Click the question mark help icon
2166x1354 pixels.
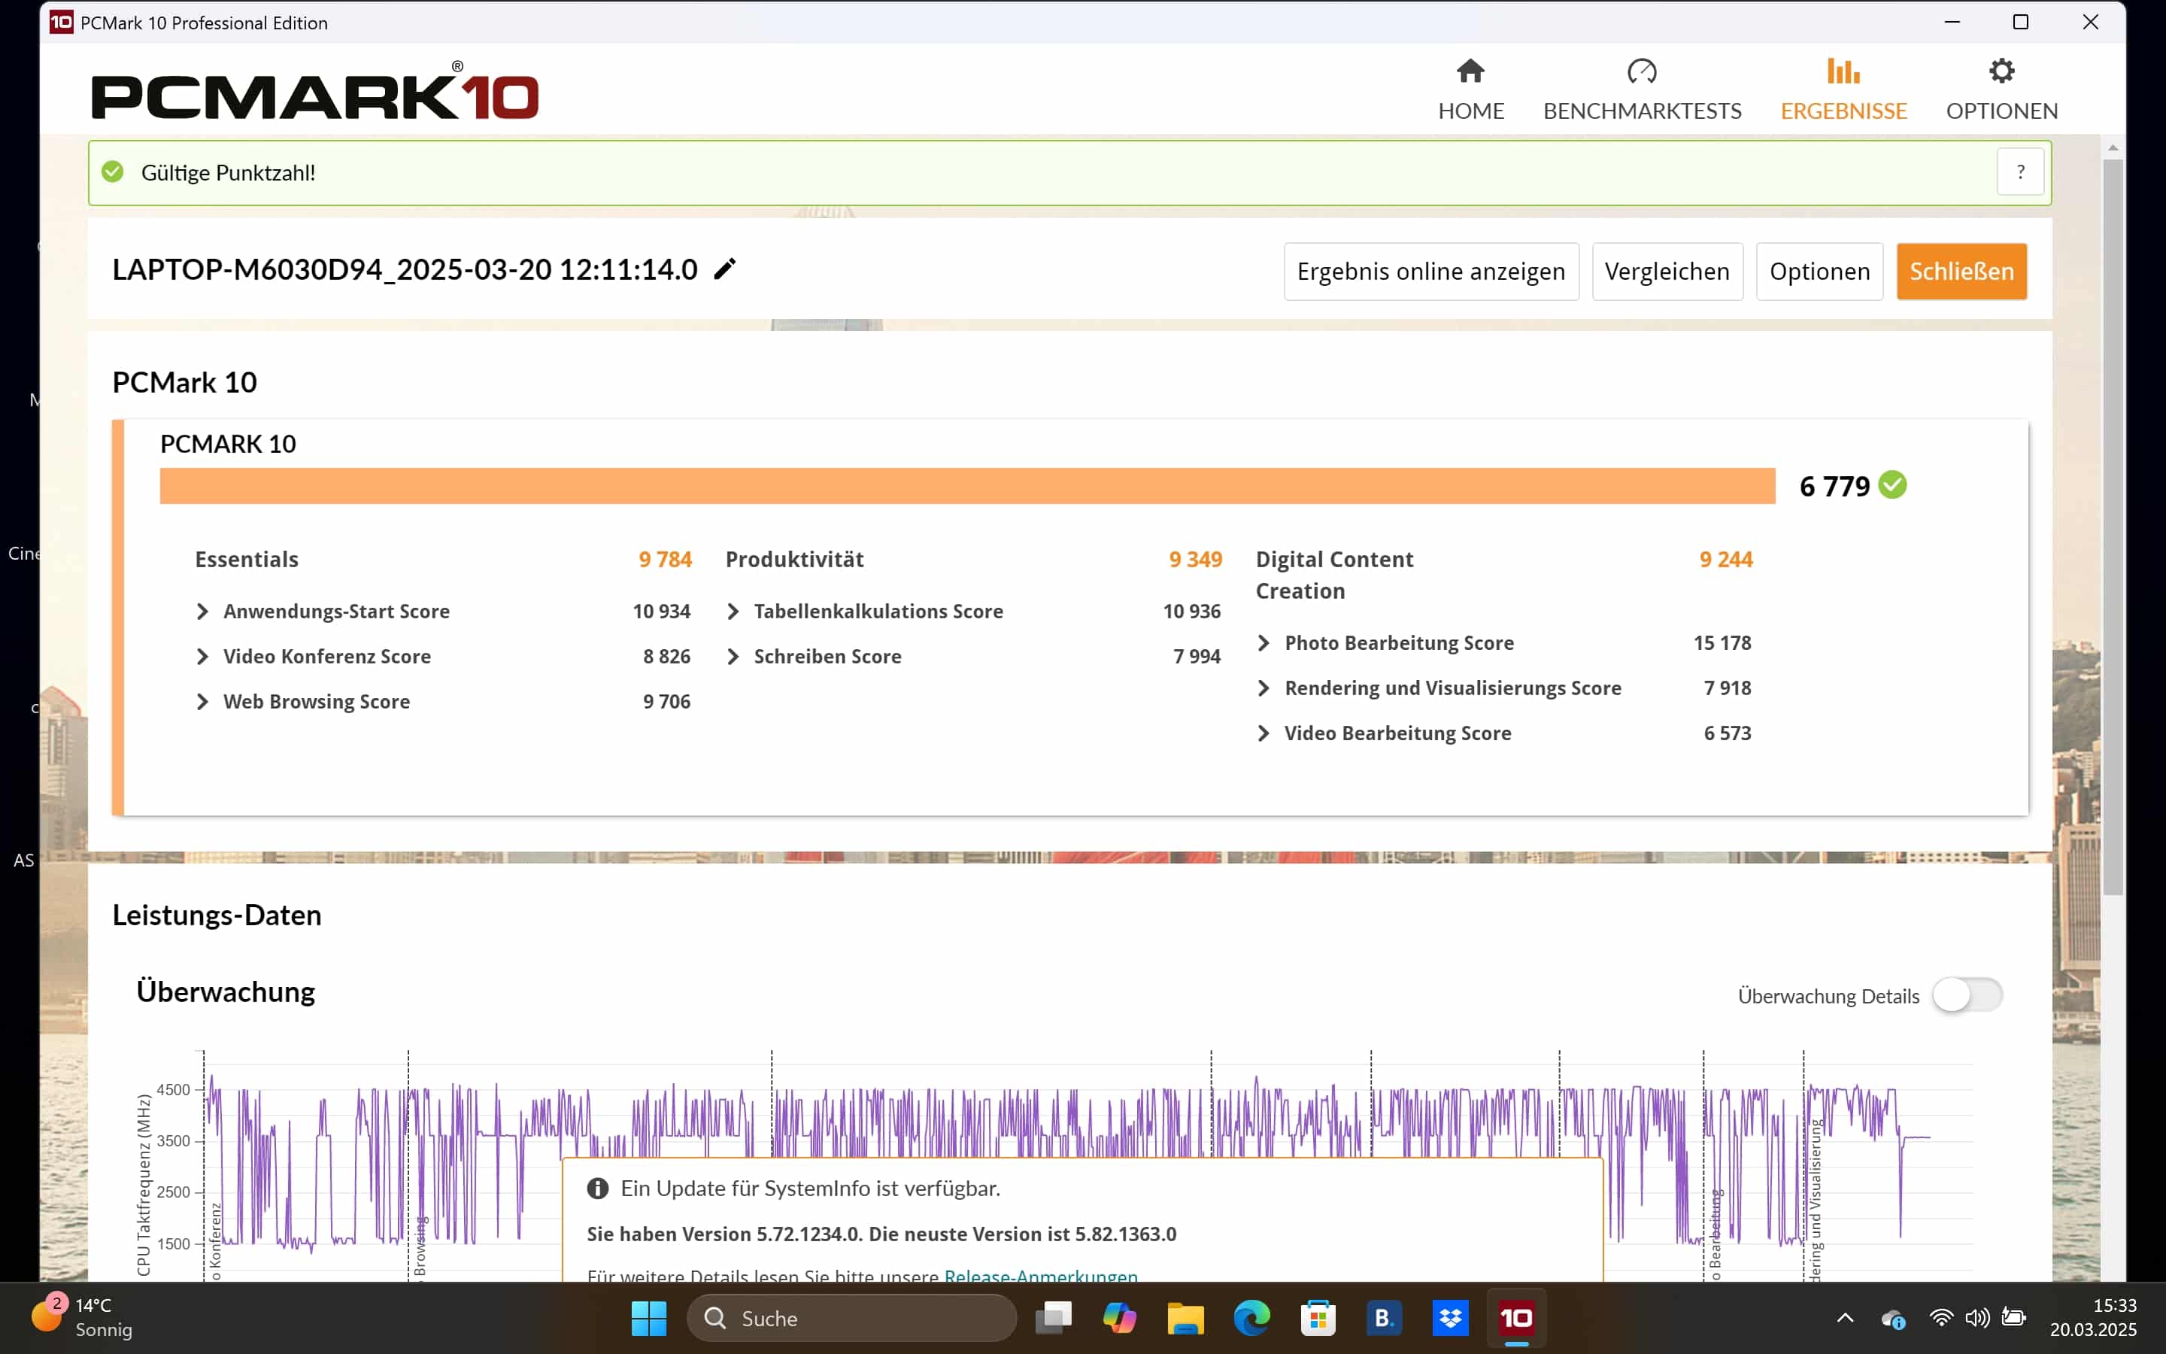pyautogui.click(x=2019, y=172)
